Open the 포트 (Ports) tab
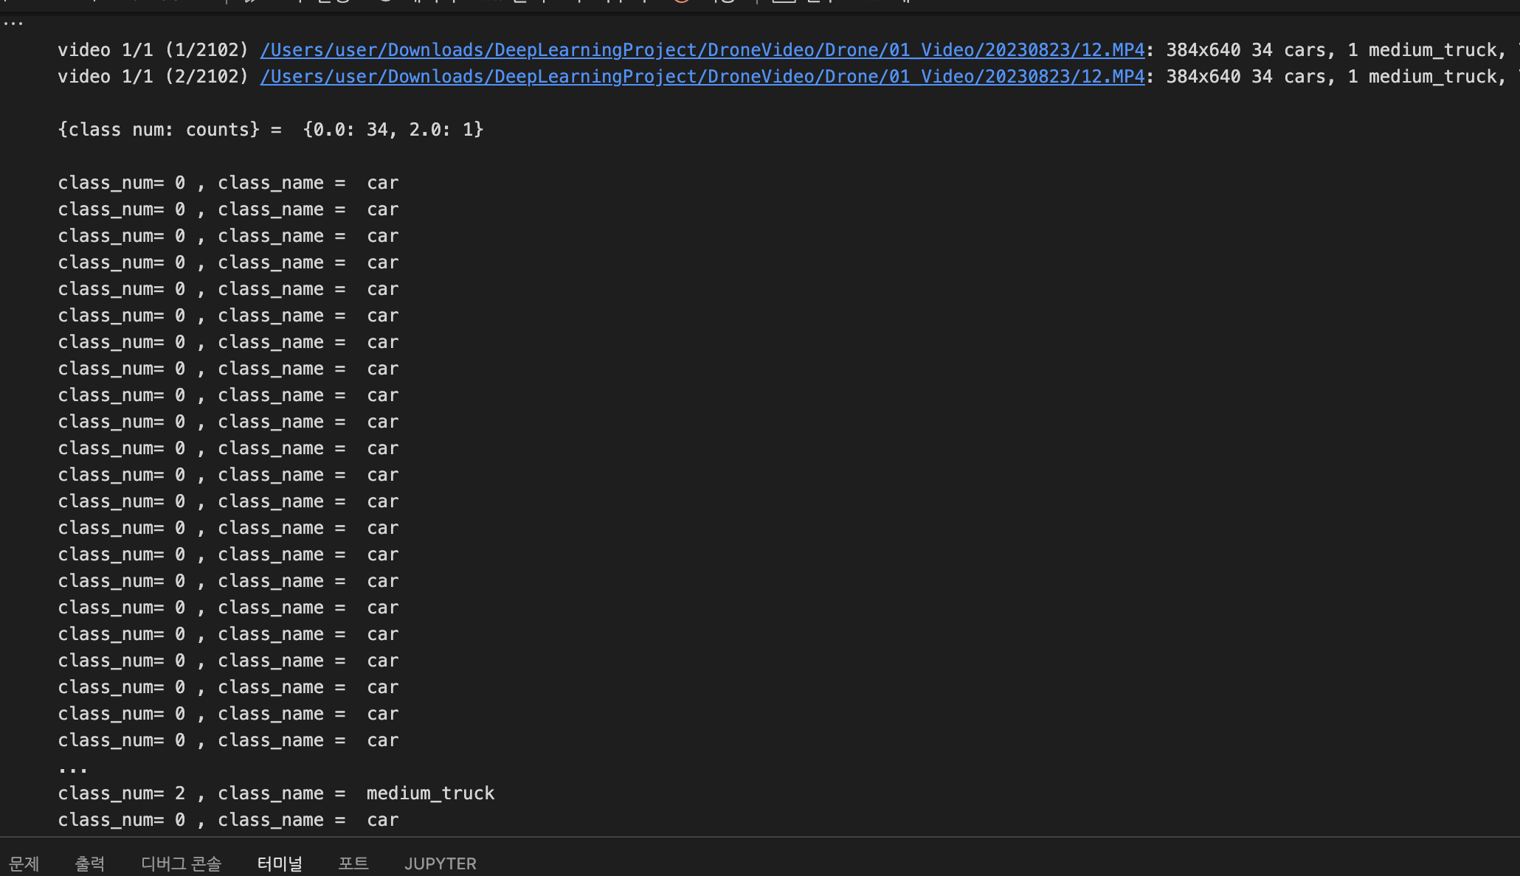The height and width of the screenshot is (876, 1520). [x=352, y=863]
